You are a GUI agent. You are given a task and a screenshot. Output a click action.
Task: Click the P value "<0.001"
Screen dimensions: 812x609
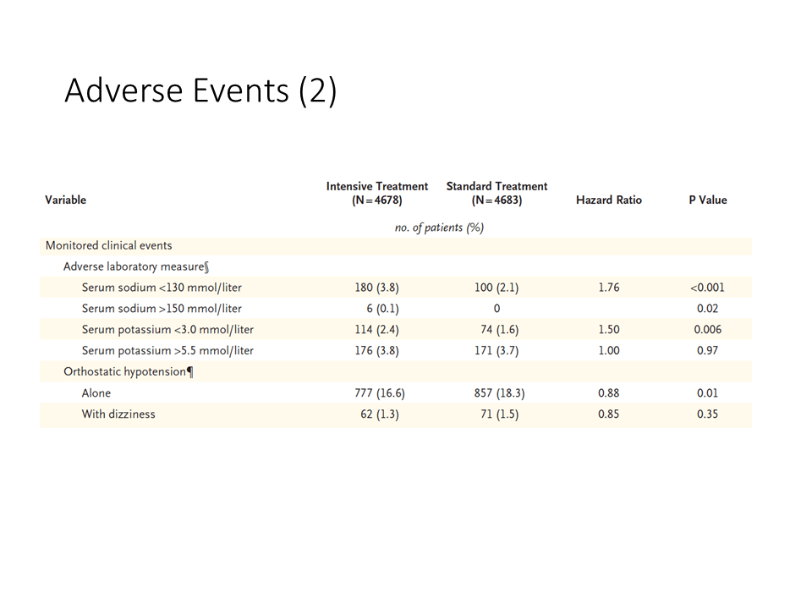707,288
